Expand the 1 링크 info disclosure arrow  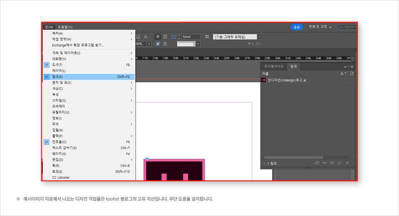[264, 163]
